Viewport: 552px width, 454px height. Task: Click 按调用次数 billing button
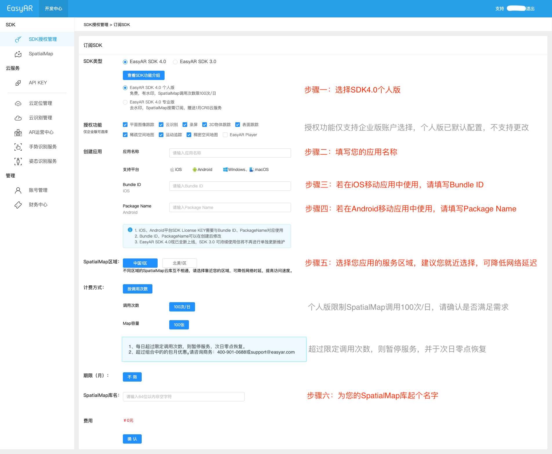tap(138, 289)
